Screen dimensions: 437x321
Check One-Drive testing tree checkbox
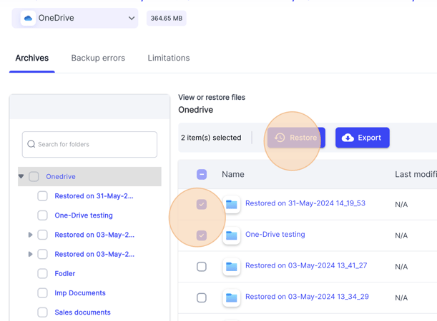(42, 215)
